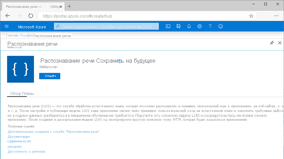Maximize the browser window
The height and width of the screenshot is (159, 284).
point(266,4)
